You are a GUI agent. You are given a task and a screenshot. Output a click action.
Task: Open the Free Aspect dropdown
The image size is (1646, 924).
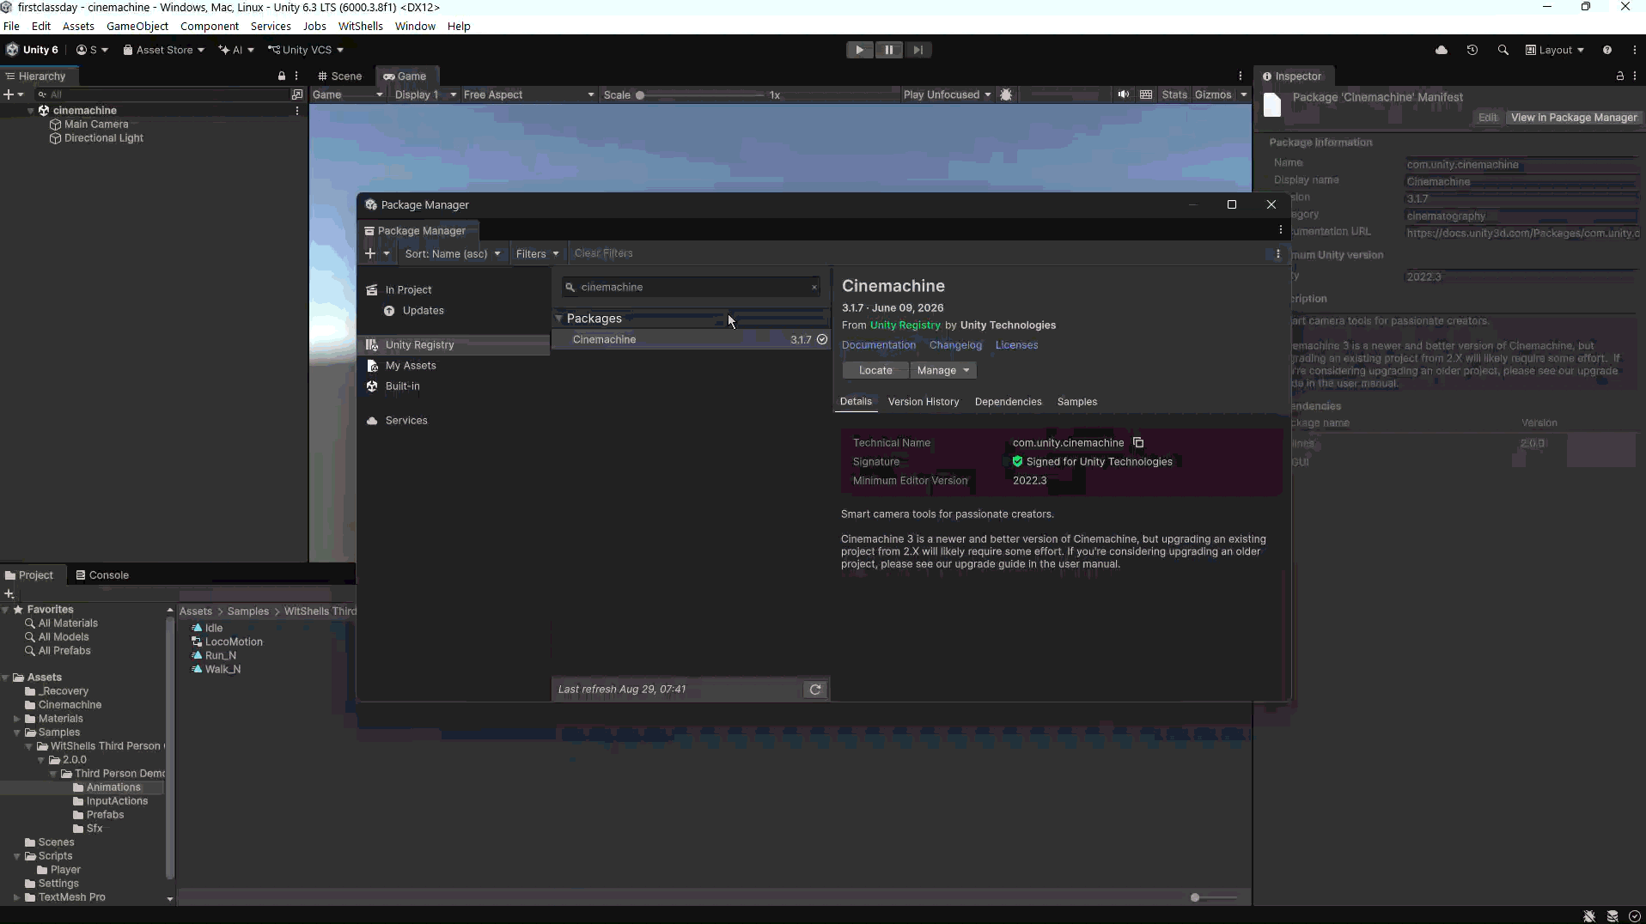point(527,94)
